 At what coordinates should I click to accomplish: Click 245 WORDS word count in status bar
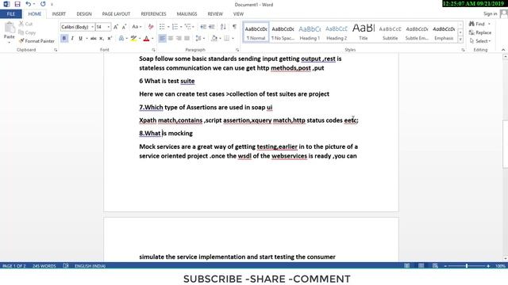(x=44, y=266)
